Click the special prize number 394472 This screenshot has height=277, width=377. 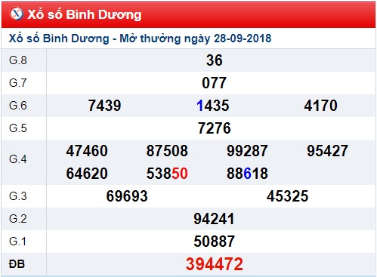(215, 264)
